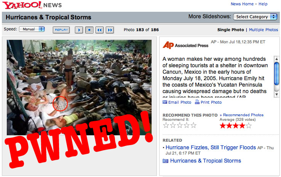281x177 pixels.
Task: Click the caption scrollbar down arrow
Action: [x=276, y=95]
